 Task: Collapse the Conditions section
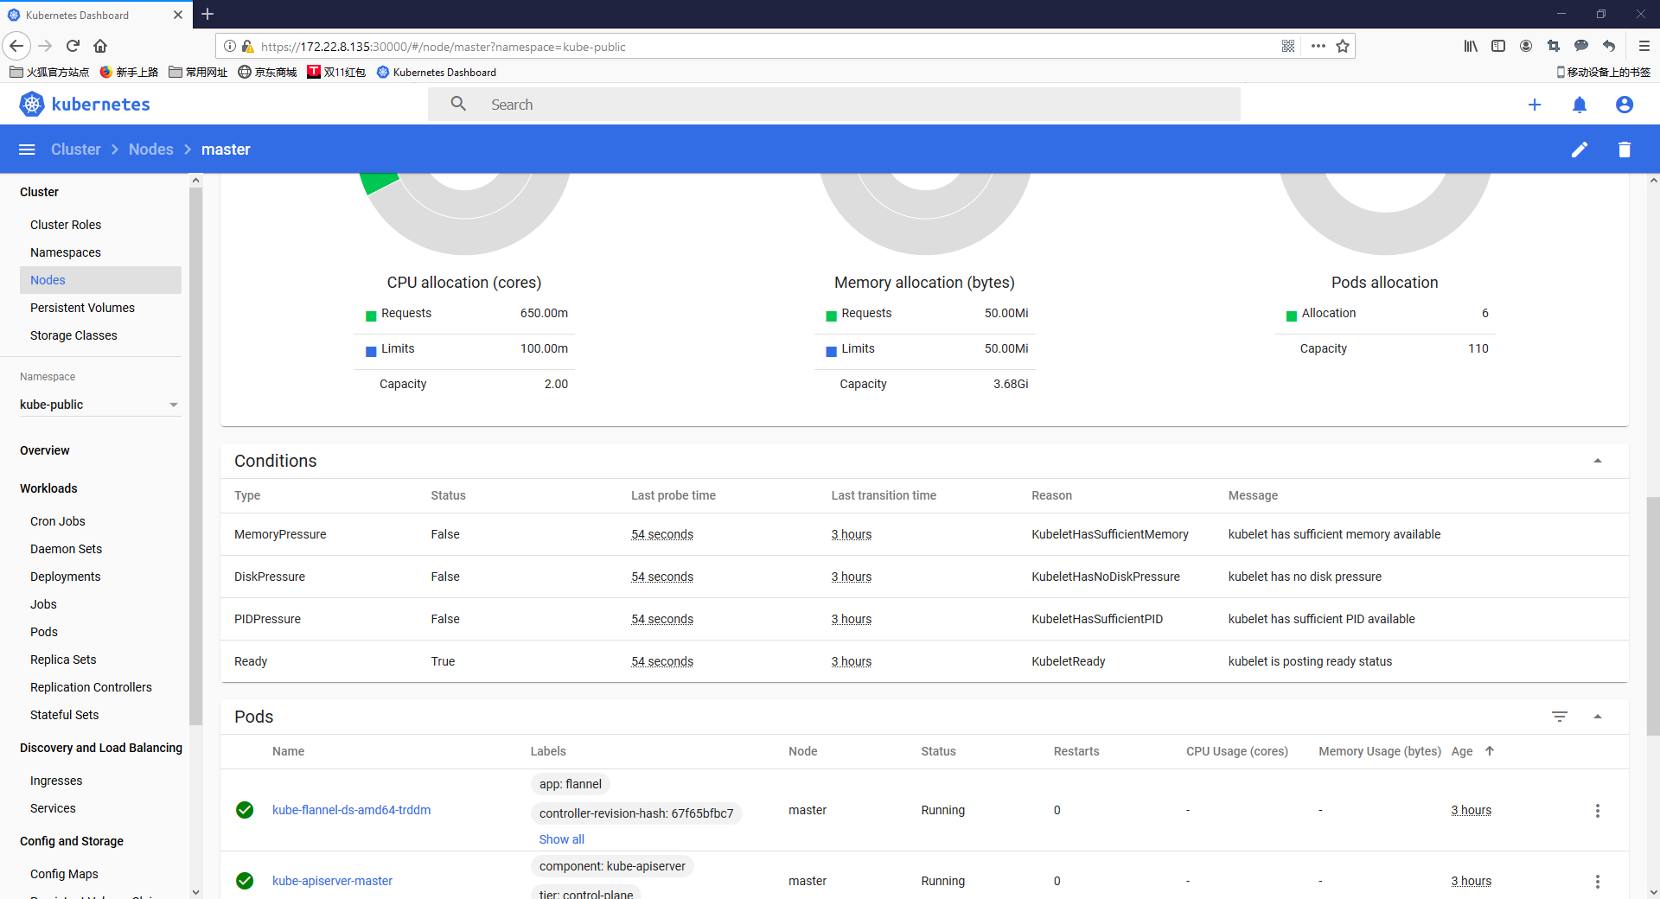click(x=1597, y=461)
